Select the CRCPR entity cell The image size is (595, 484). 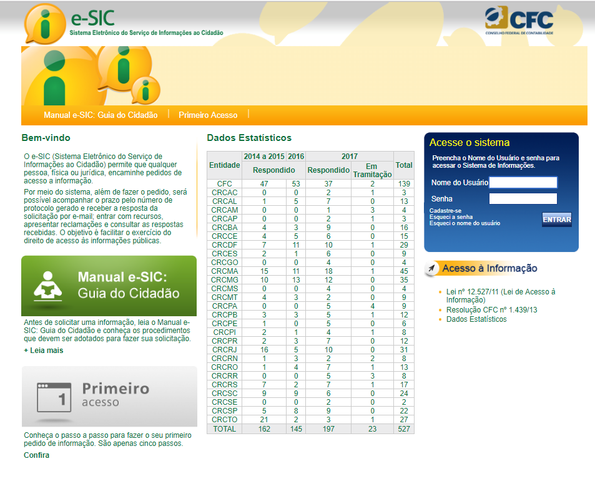(x=225, y=341)
